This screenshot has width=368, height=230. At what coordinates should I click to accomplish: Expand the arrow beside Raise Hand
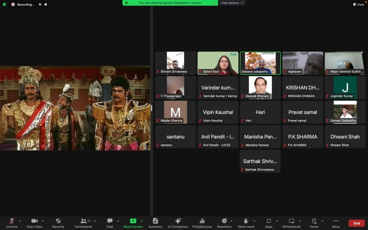coord(254,221)
